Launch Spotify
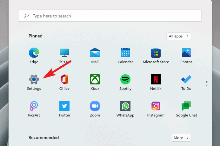Image resolution: width=220 pixels, height=146 pixels. click(x=125, y=79)
